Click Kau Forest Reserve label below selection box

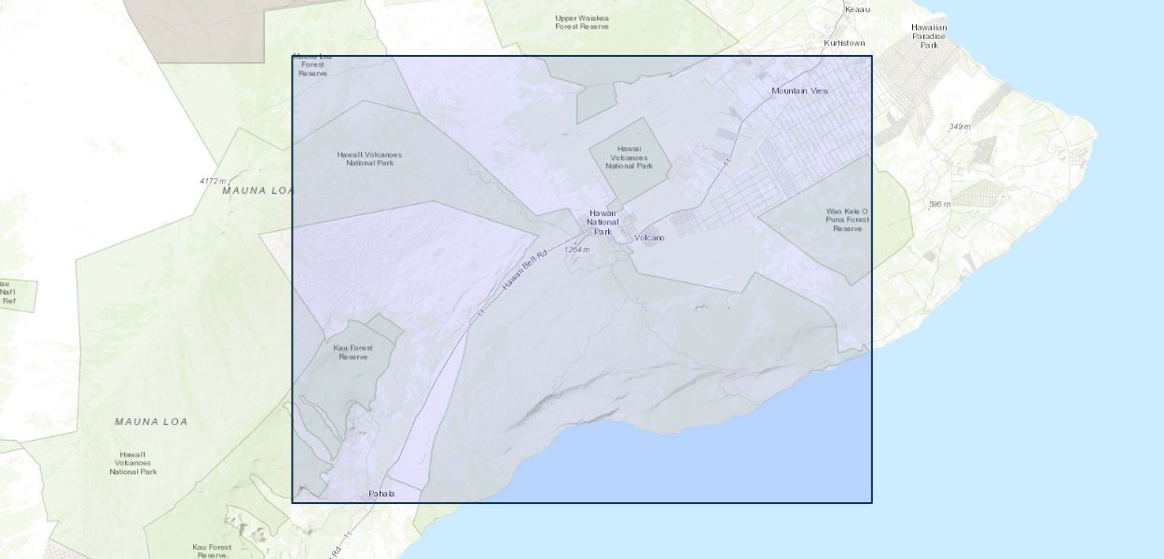pos(212,551)
